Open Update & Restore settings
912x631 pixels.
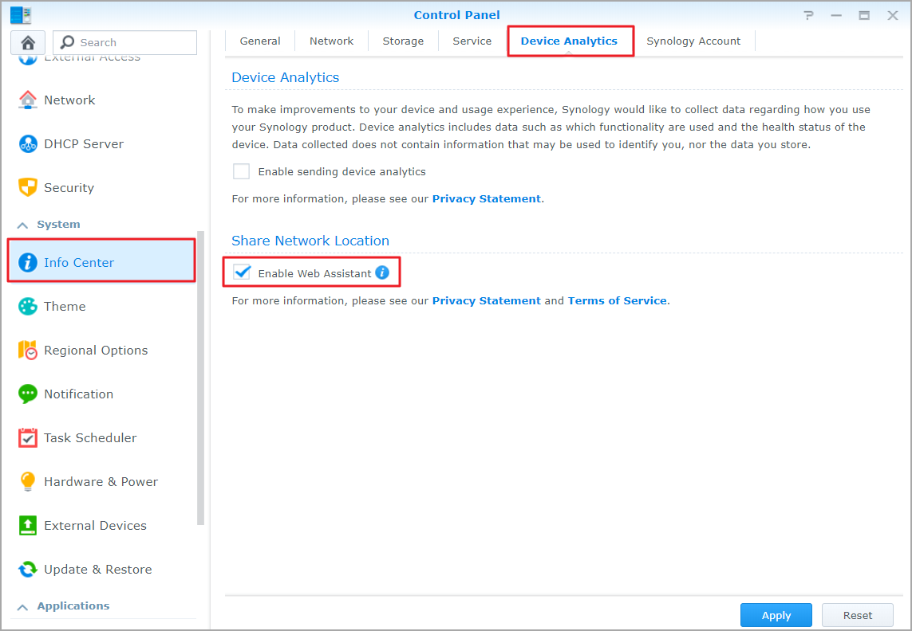pyautogui.click(x=102, y=570)
